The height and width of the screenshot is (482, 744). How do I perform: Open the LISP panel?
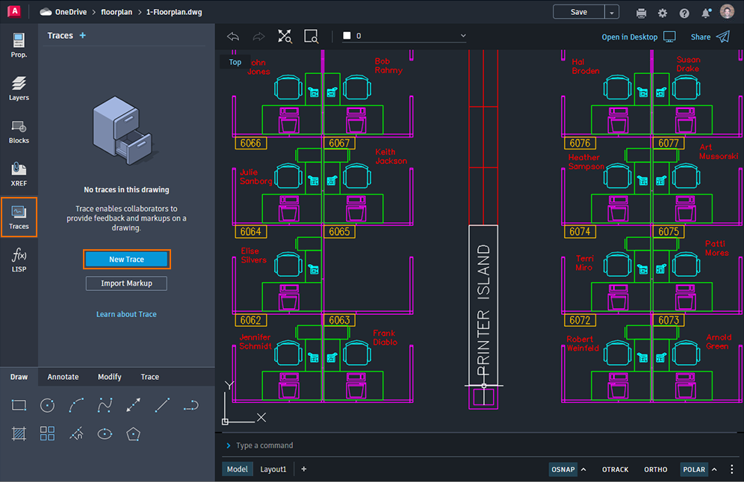(x=19, y=260)
